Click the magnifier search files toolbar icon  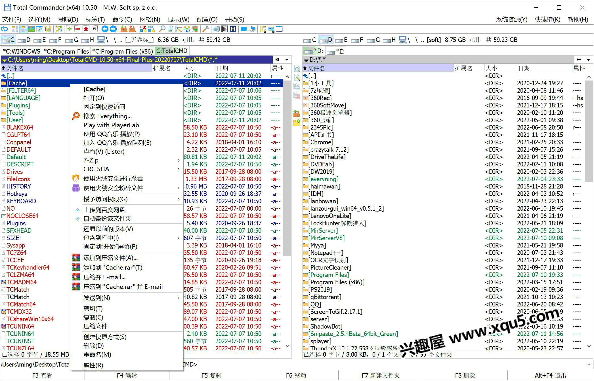point(162,29)
